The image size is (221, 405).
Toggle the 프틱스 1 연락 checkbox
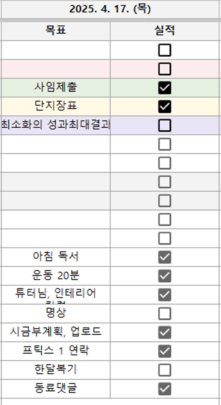click(164, 351)
